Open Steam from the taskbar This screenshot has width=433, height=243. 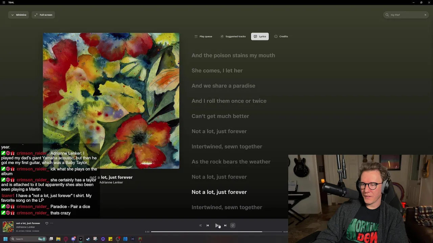88,239
